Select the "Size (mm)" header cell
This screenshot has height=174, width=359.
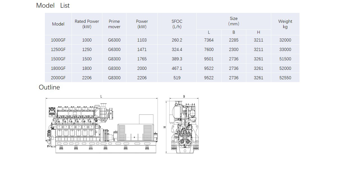pyautogui.click(x=234, y=21)
